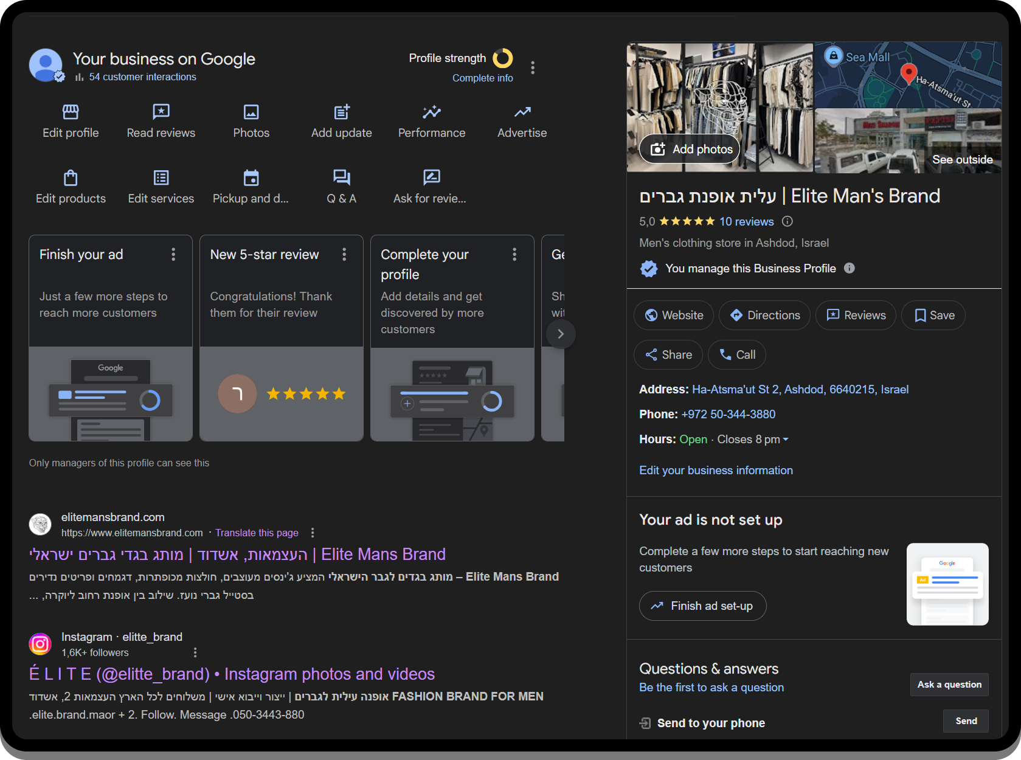This screenshot has width=1021, height=760.
Task: Open options for New 5-star review card
Action: tap(344, 255)
